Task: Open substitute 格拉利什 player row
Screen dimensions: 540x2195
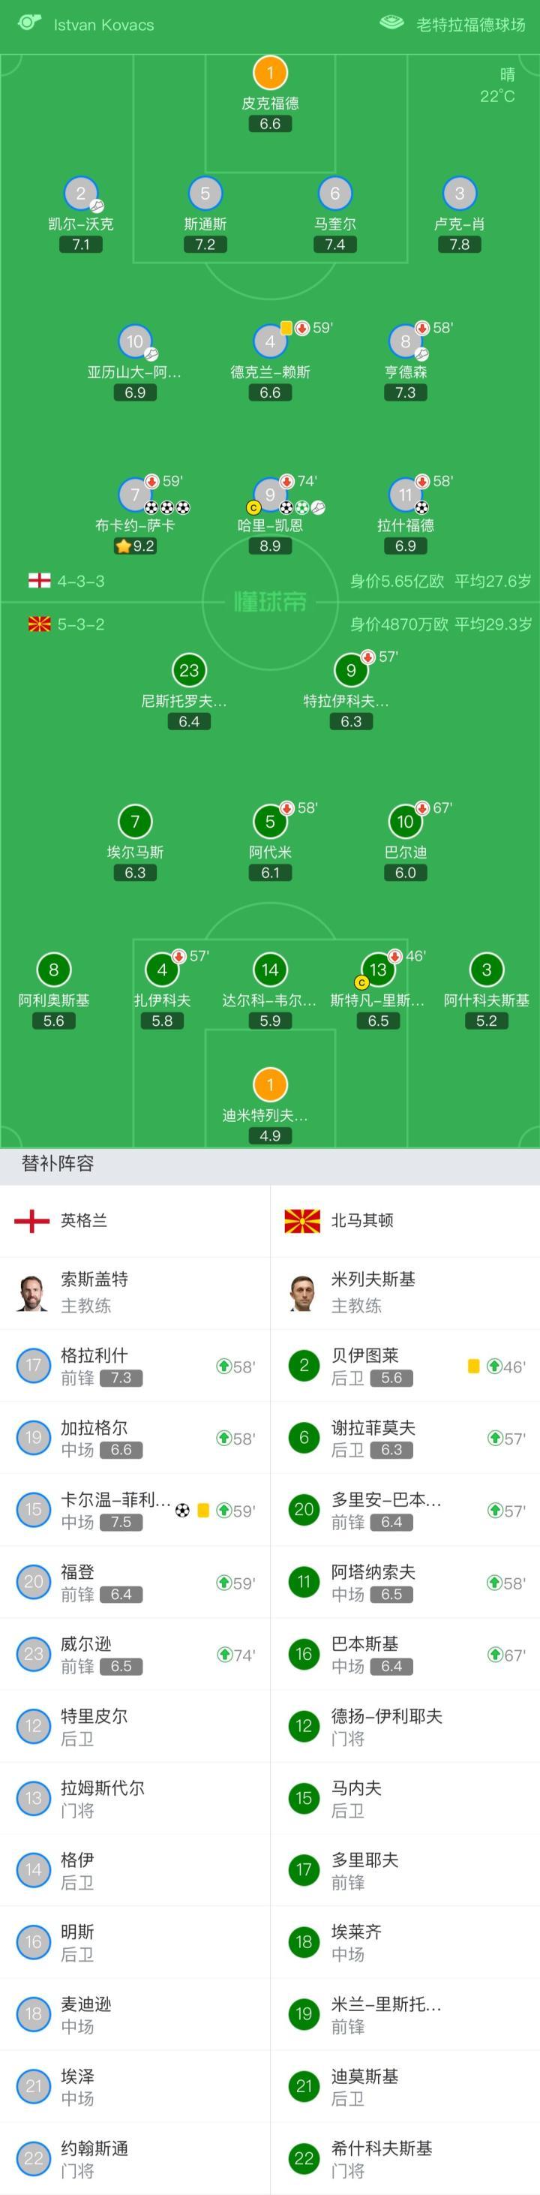Action: (x=134, y=1366)
